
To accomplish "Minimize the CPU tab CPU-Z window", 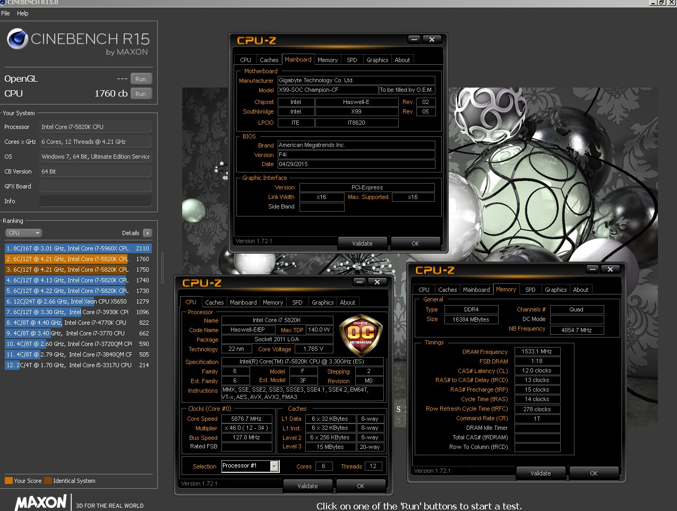I will (x=359, y=282).
